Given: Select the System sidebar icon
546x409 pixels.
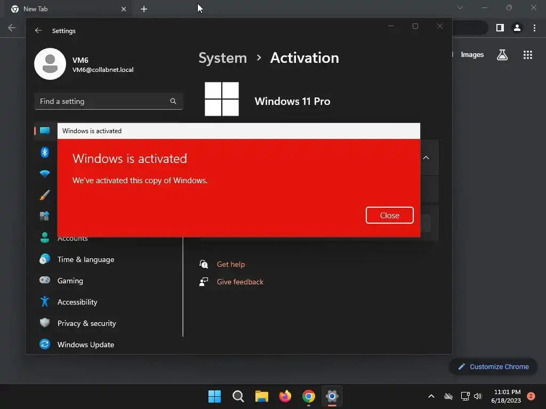Looking at the screenshot, I should pos(45,131).
